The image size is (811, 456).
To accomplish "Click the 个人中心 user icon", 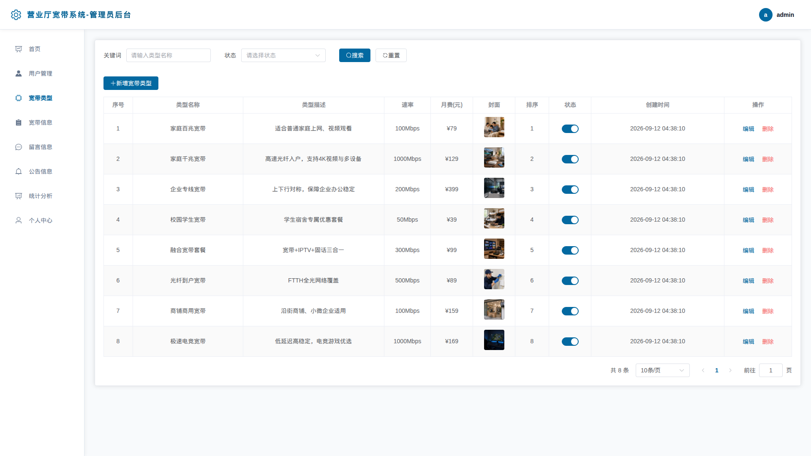I will pyautogui.click(x=19, y=220).
